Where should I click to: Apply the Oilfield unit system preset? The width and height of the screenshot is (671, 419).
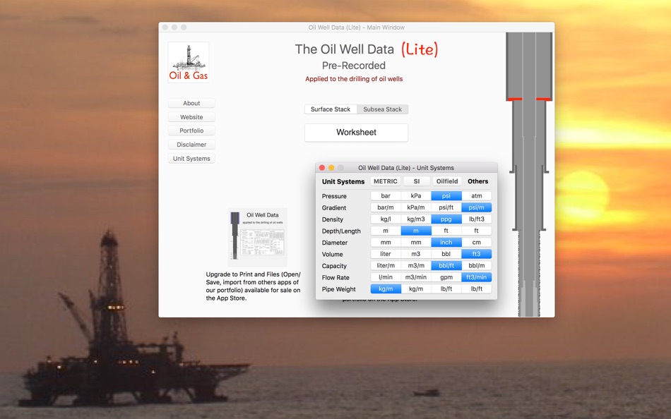click(447, 181)
